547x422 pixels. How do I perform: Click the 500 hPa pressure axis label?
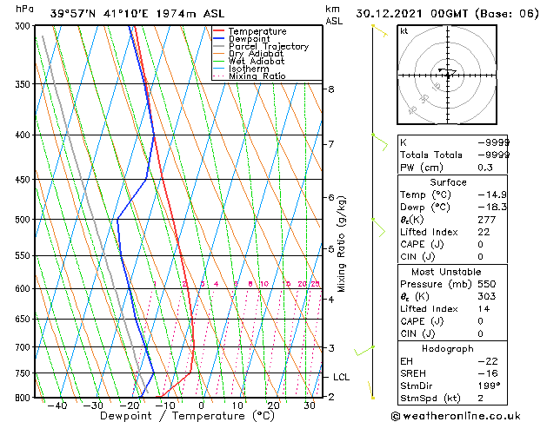[x=23, y=220]
